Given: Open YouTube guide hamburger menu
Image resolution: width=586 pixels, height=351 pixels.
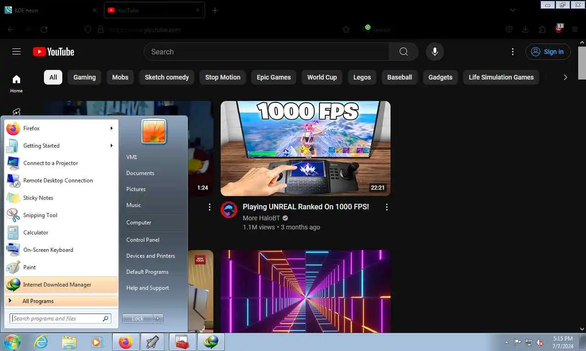Looking at the screenshot, I should pyautogui.click(x=16, y=52).
